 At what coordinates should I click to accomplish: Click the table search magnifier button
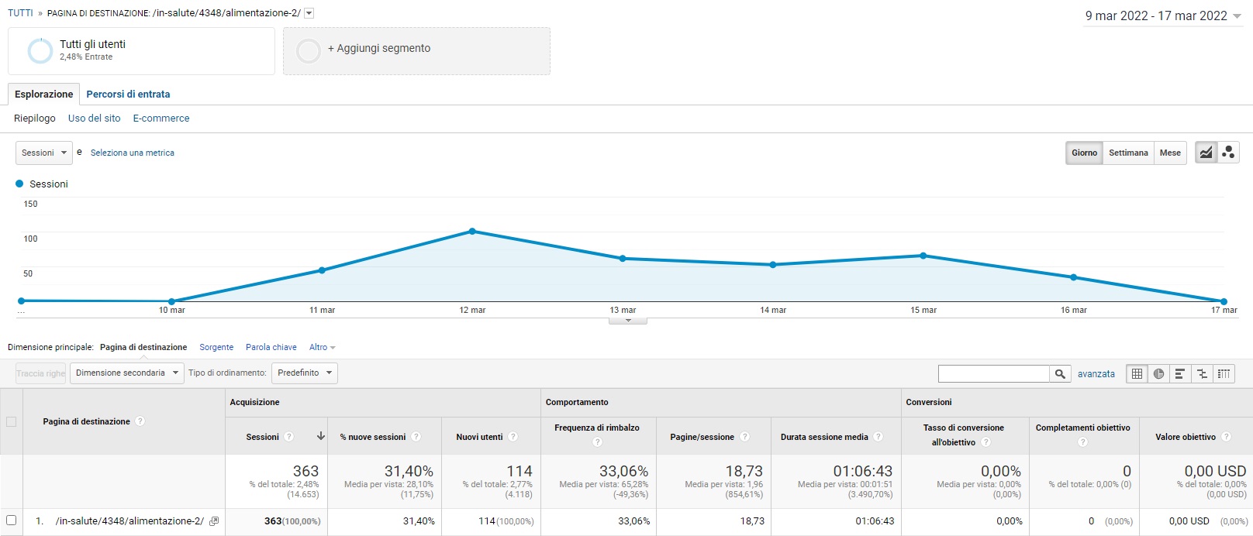pyautogui.click(x=1060, y=374)
